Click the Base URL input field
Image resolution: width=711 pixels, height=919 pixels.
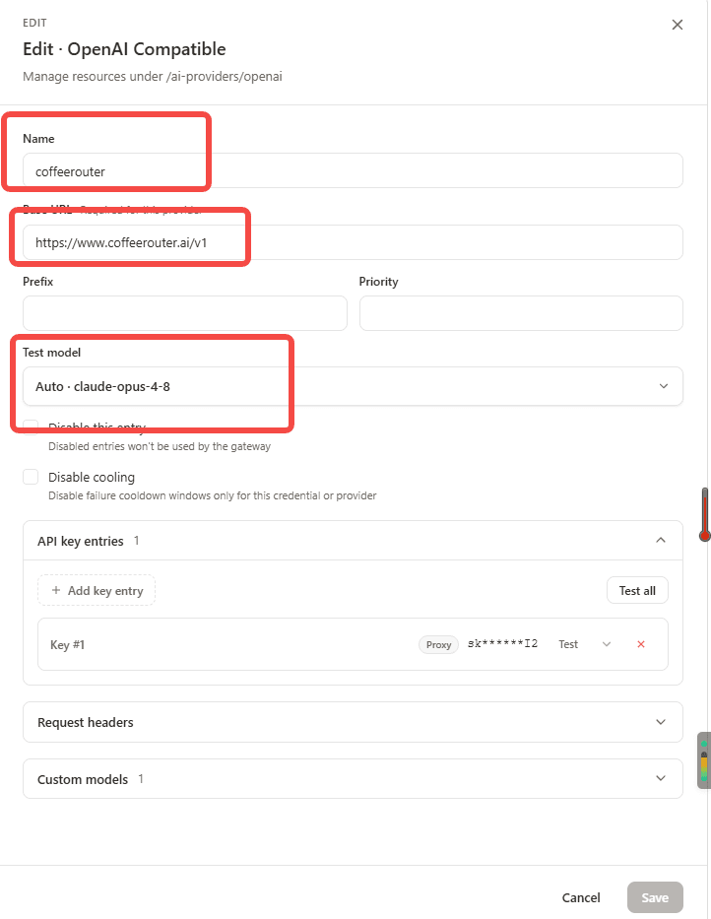[353, 242]
